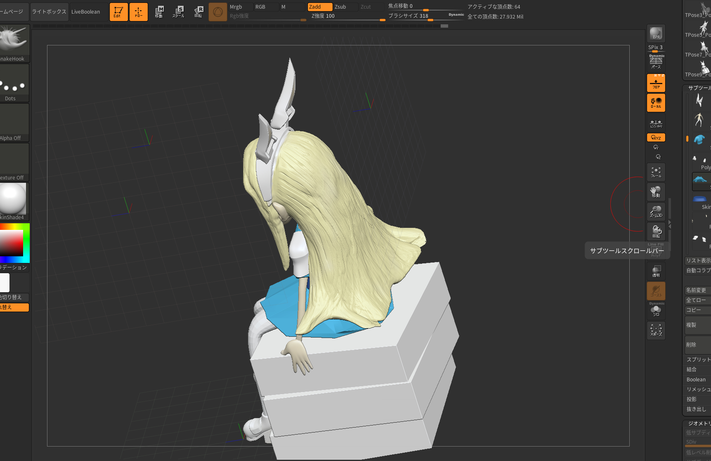Switch to Zsub mode
711x461 pixels.
(x=346, y=7)
